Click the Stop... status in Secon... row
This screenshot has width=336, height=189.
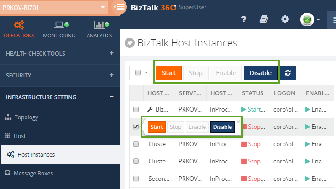[253, 179]
